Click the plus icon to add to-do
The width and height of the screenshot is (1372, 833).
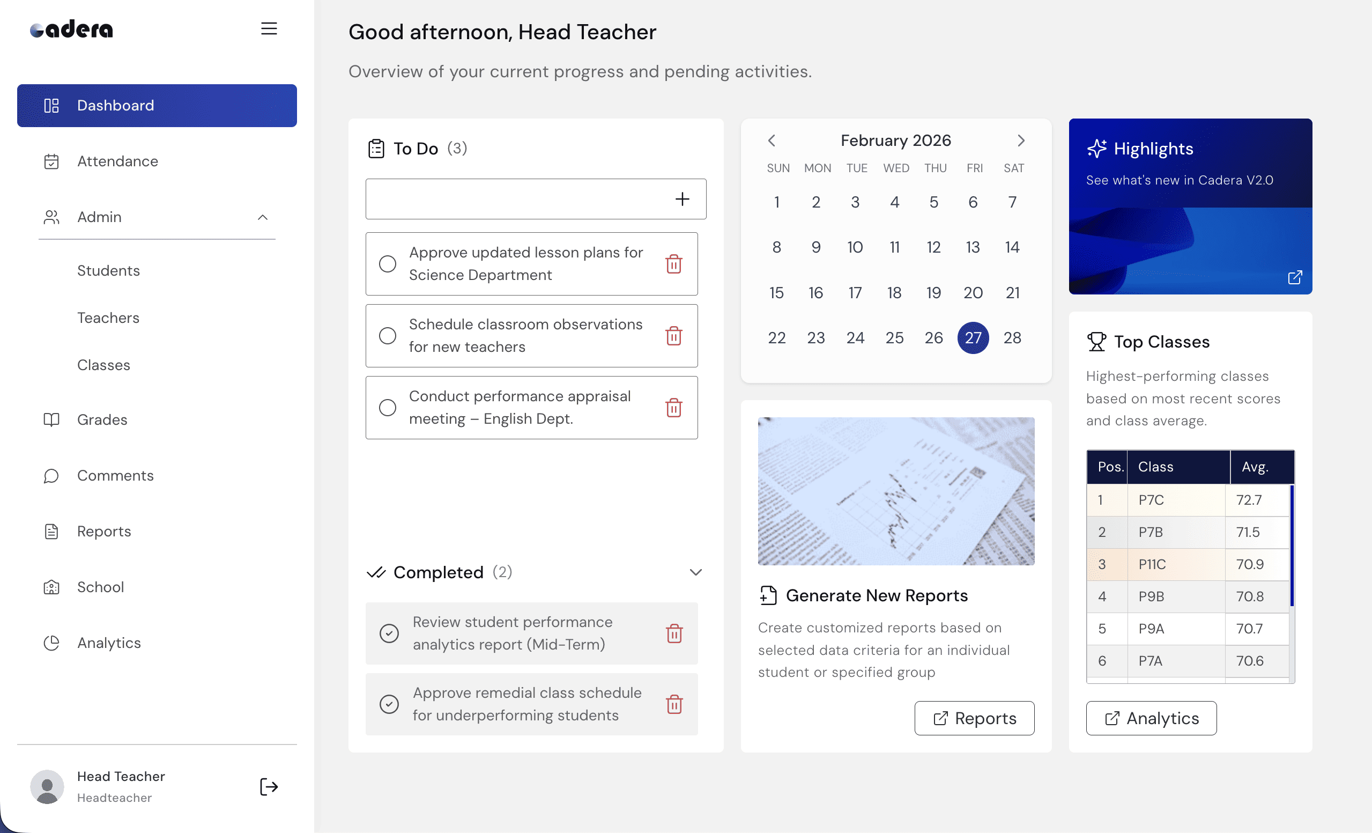click(682, 199)
